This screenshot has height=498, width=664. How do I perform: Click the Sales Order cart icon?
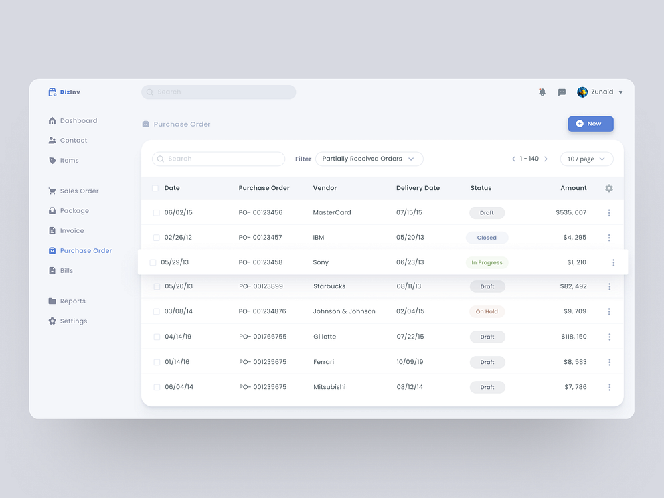[52, 191]
